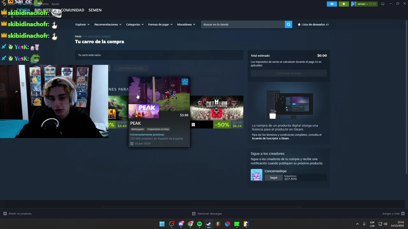Viewport: 408px width, 229px height.
Task: Open Lista de deseados
Action: [313, 24]
